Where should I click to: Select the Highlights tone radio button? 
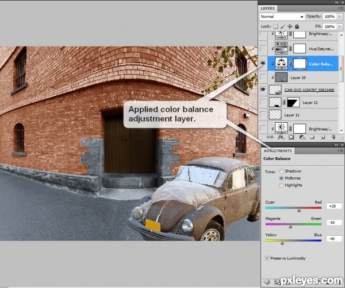pos(281,185)
